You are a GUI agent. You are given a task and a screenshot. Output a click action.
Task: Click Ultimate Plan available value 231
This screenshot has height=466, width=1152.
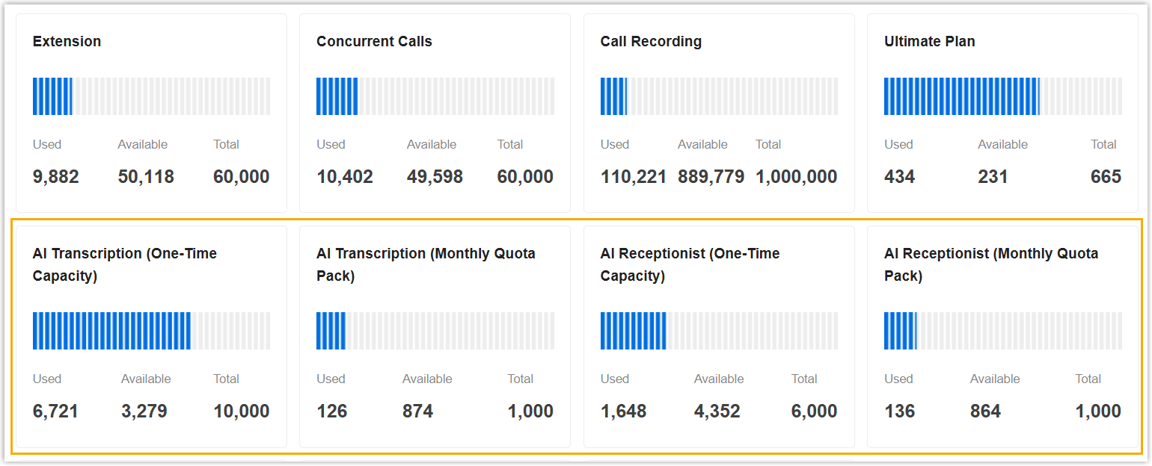[993, 177]
